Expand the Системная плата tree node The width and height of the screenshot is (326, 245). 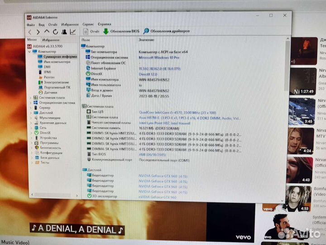[31, 98]
